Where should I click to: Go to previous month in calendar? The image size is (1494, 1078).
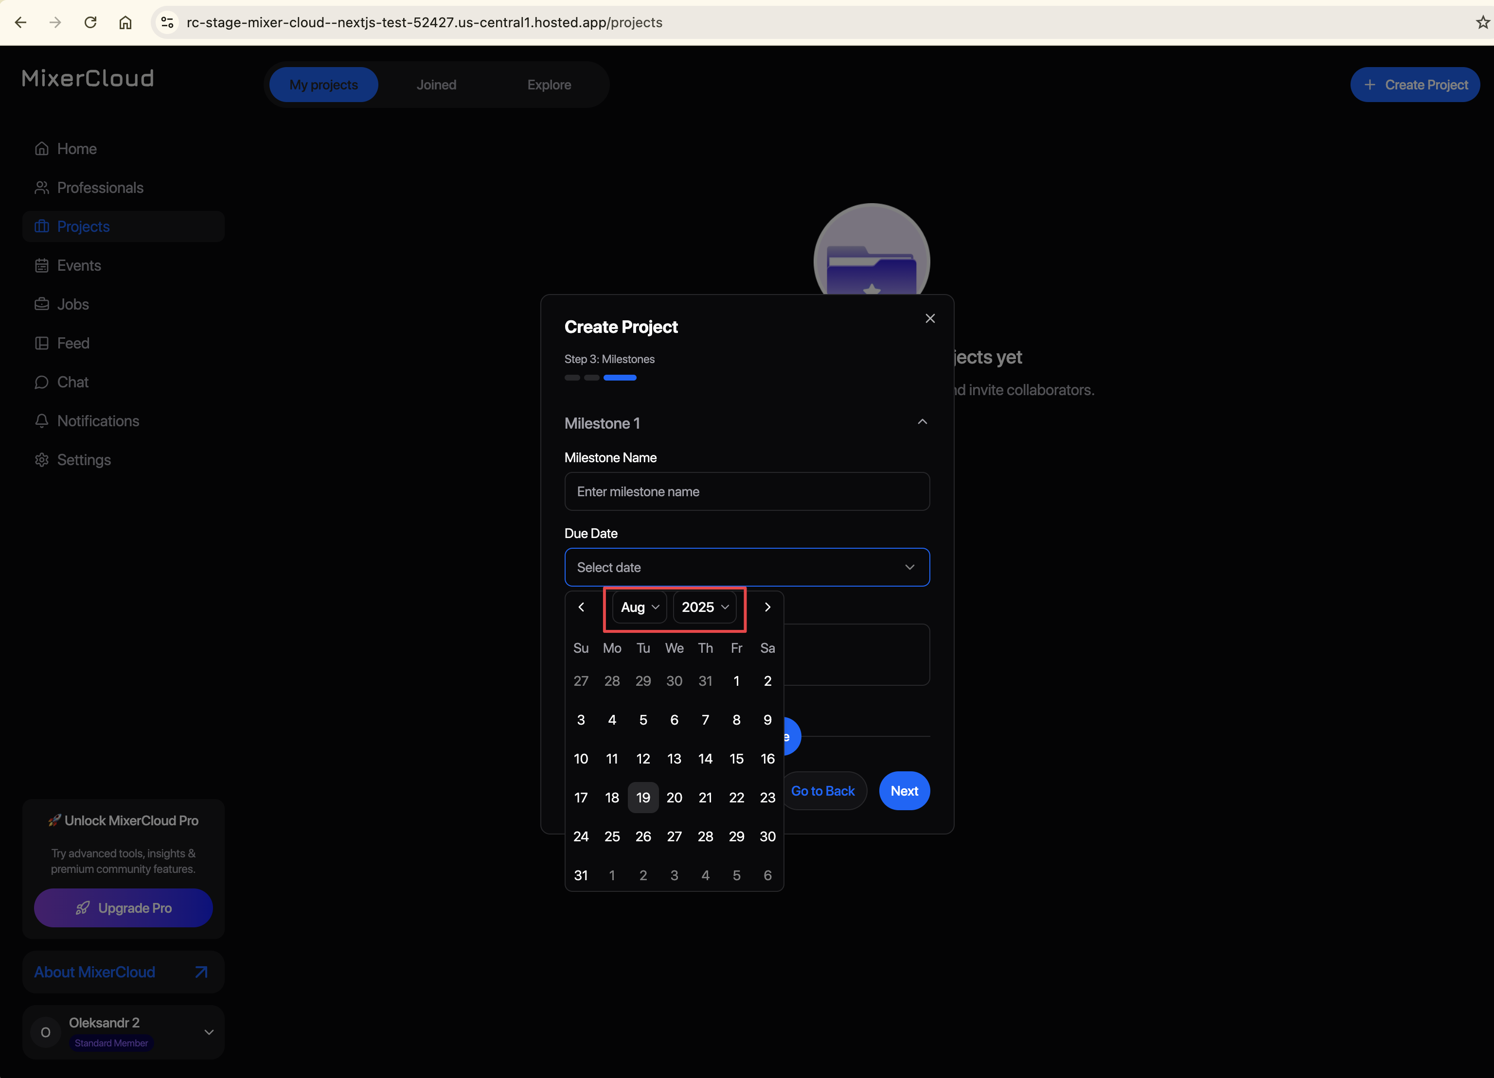click(x=581, y=607)
